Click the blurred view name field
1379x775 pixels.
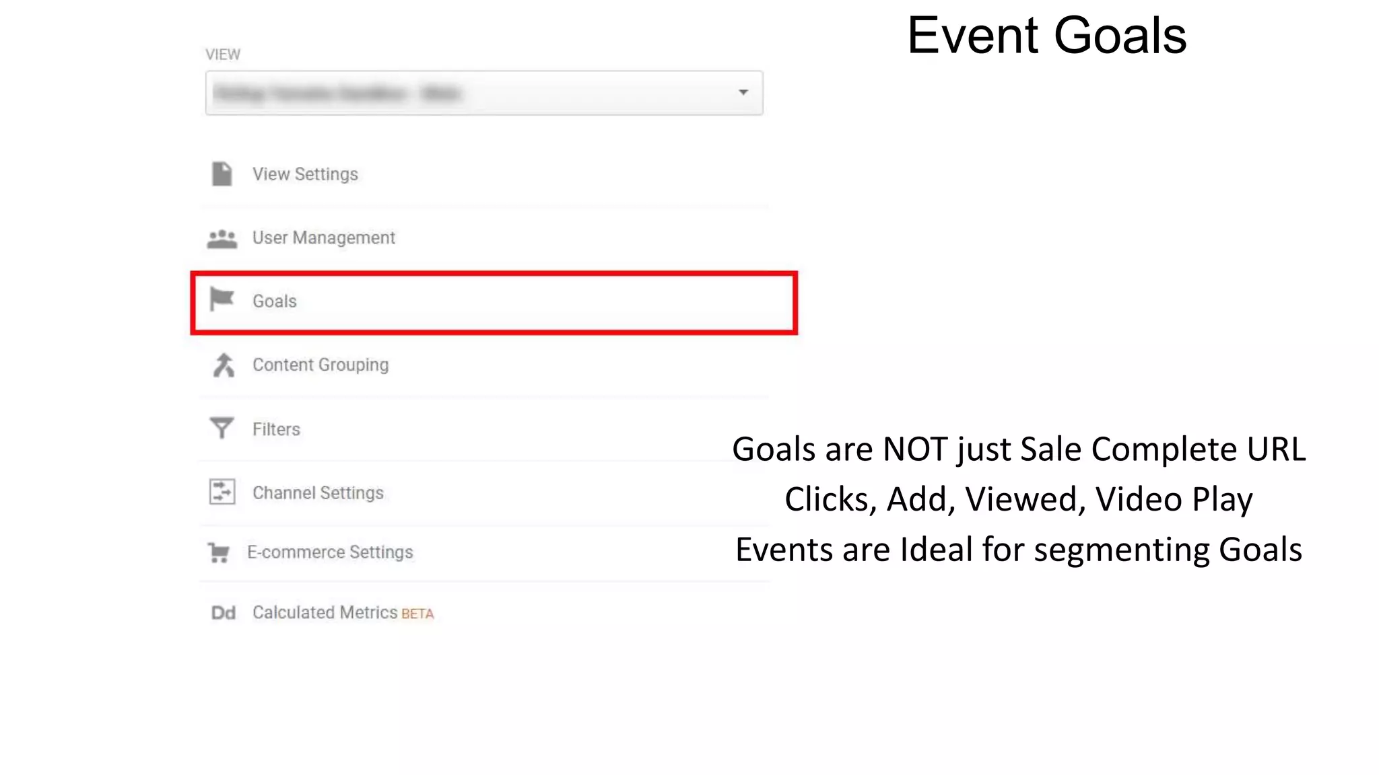click(x=484, y=93)
